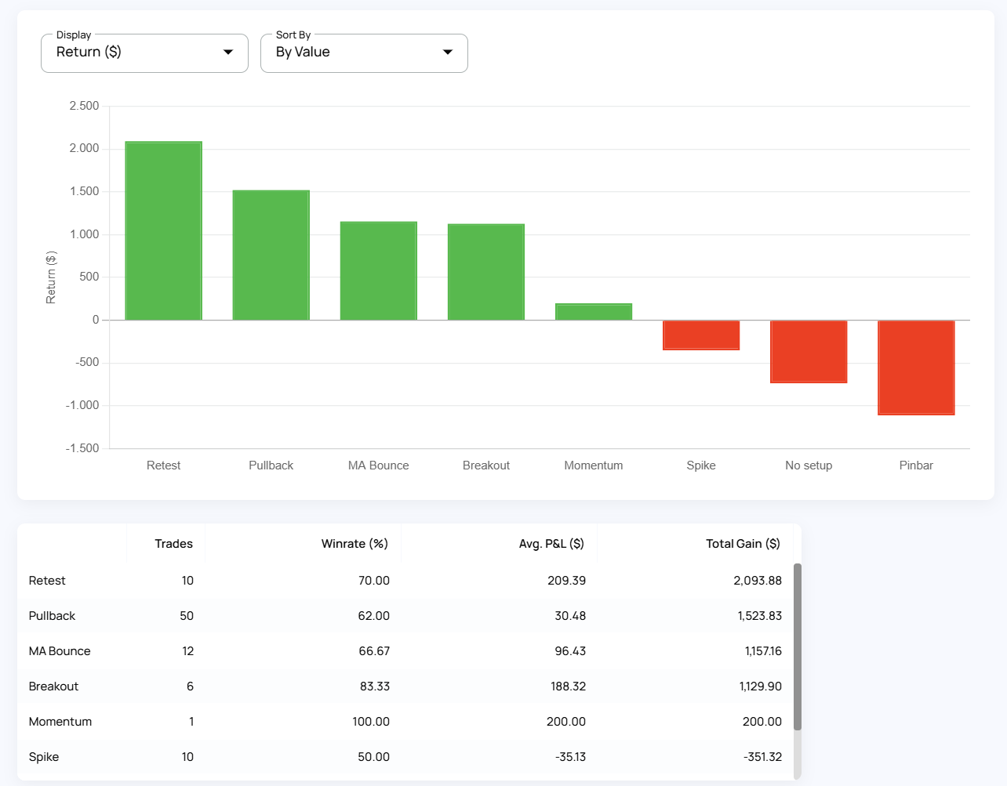Click the Avg. P&L ($) column header

pos(551,544)
